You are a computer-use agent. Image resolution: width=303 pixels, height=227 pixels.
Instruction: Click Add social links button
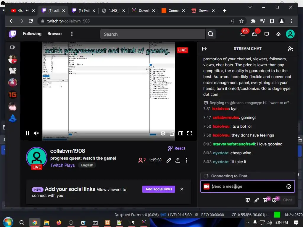pos(159,189)
